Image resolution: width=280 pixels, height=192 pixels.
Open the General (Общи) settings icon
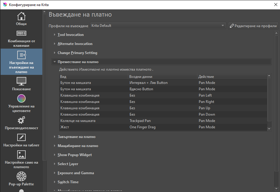point(21,16)
